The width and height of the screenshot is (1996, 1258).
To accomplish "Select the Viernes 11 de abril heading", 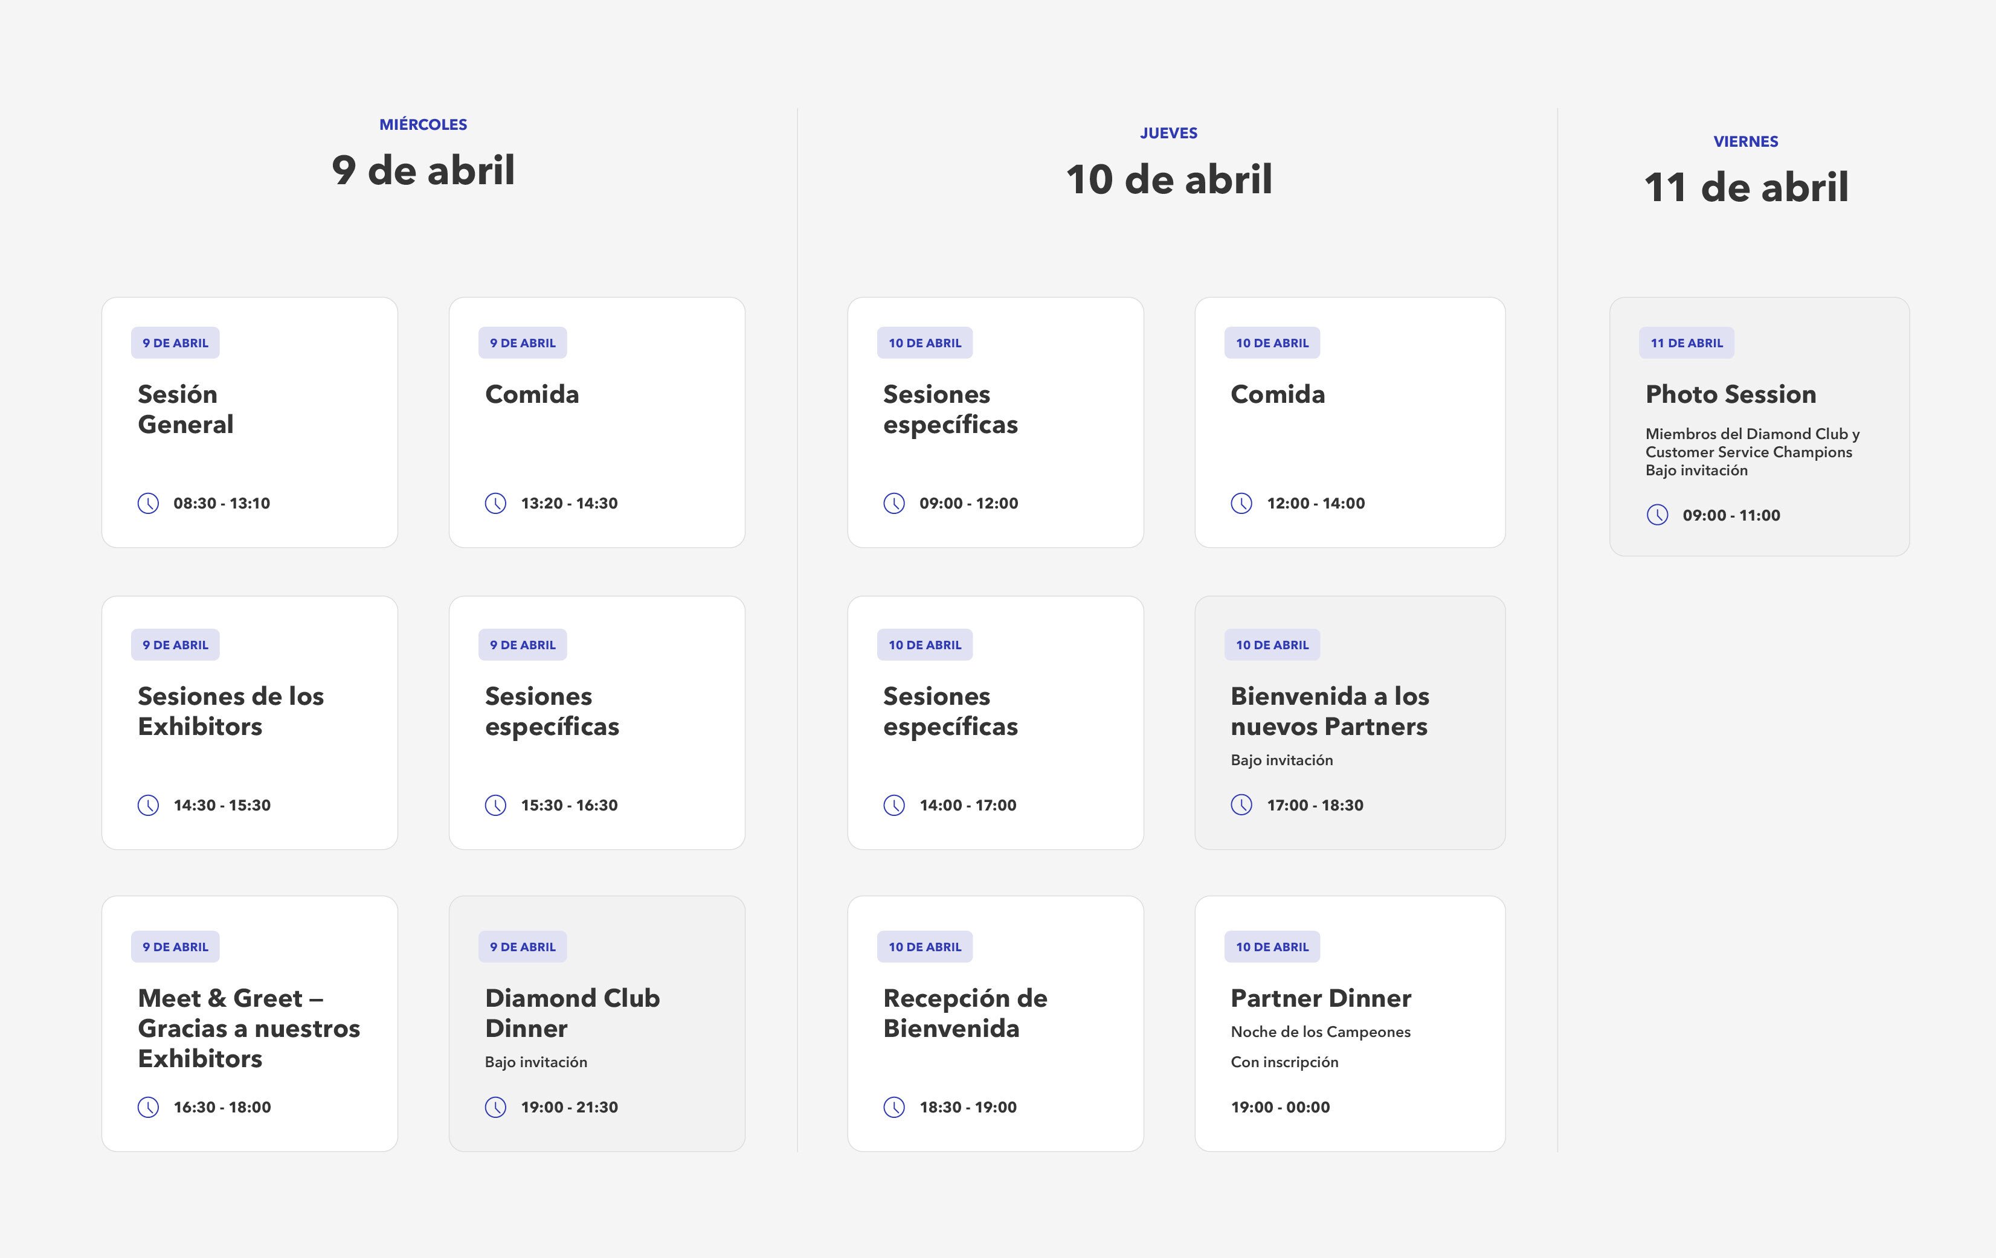I will pos(1746,187).
